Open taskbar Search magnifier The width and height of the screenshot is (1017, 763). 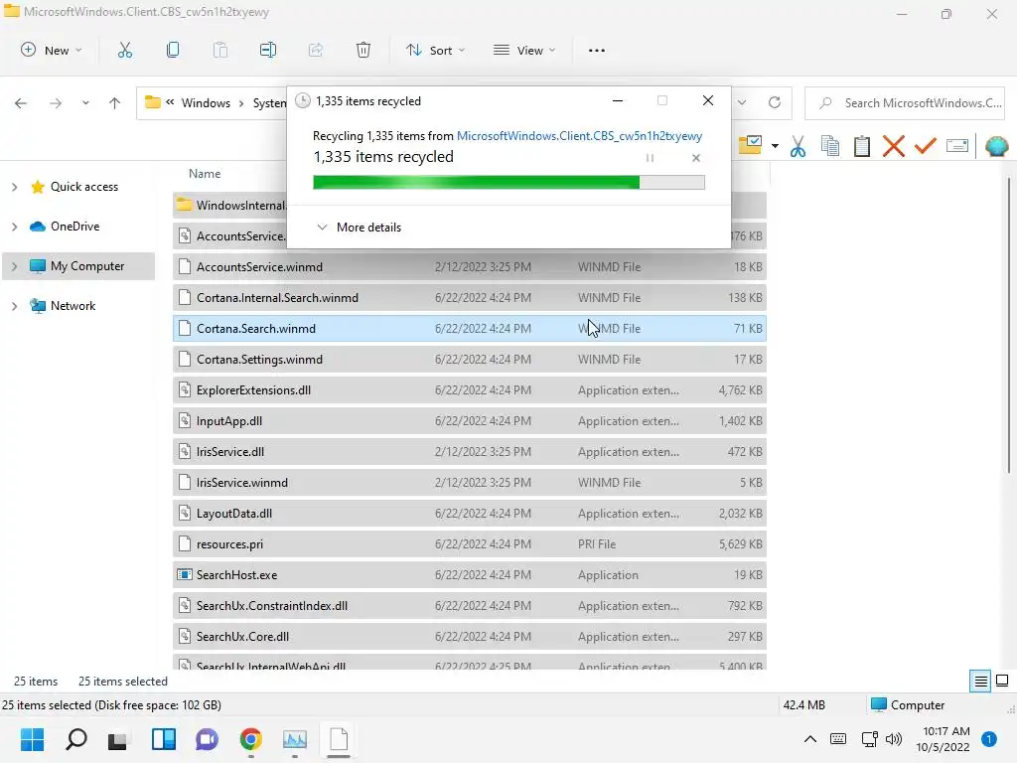pyautogui.click(x=75, y=739)
